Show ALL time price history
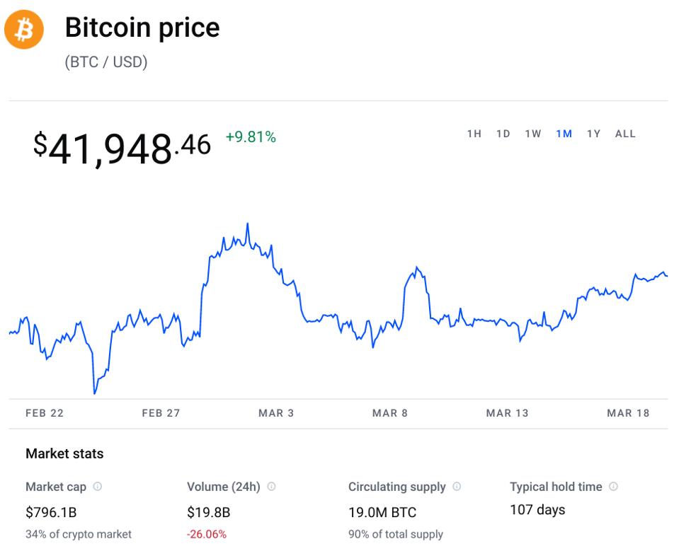Viewport: 679px width, 556px height. click(x=625, y=134)
